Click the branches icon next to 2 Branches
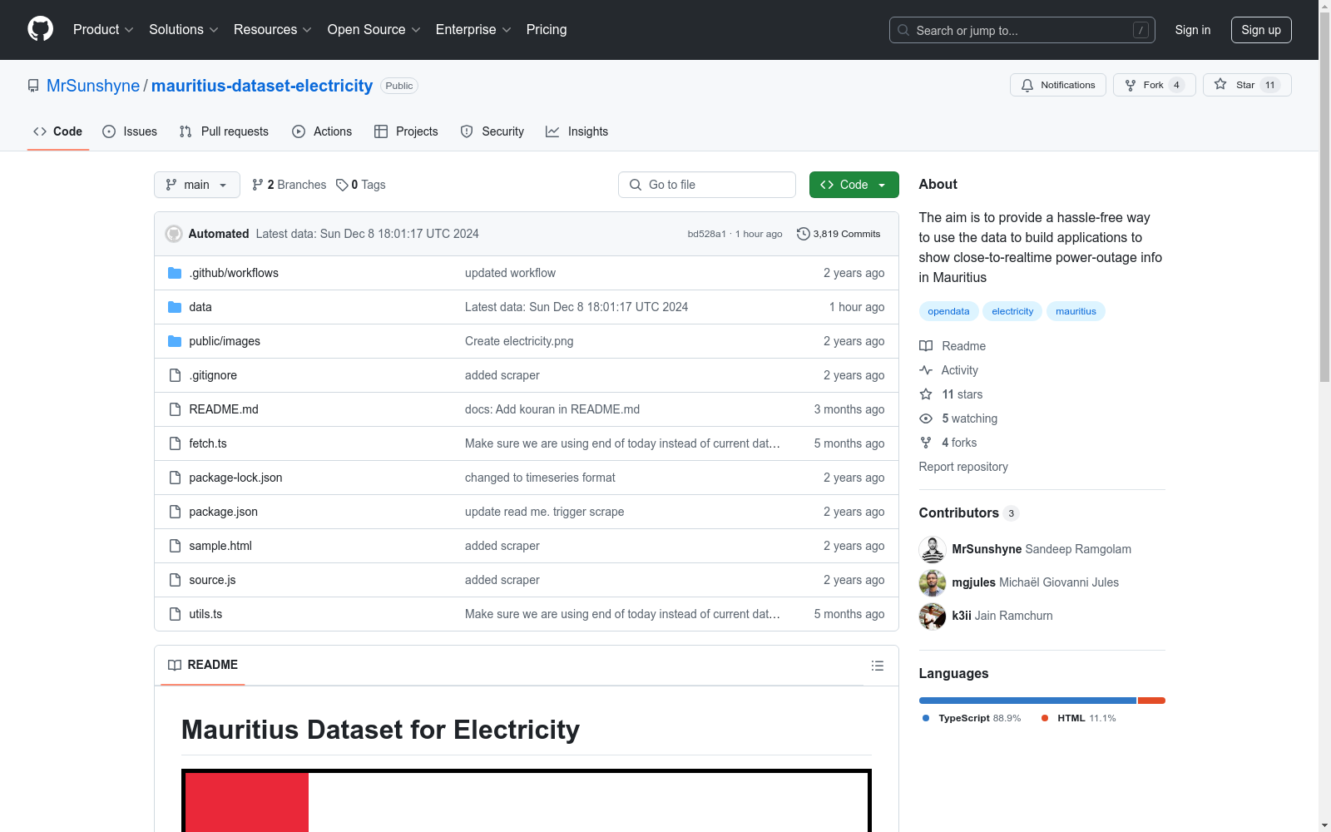This screenshot has height=832, width=1331. click(258, 185)
